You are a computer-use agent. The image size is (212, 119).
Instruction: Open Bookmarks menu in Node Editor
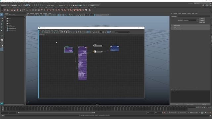48,30
